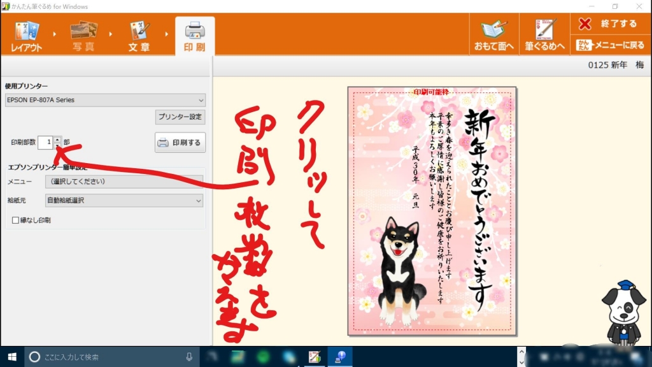
Task: Open the メニュー (選択してください) dropdown
Action: [124, 182]
